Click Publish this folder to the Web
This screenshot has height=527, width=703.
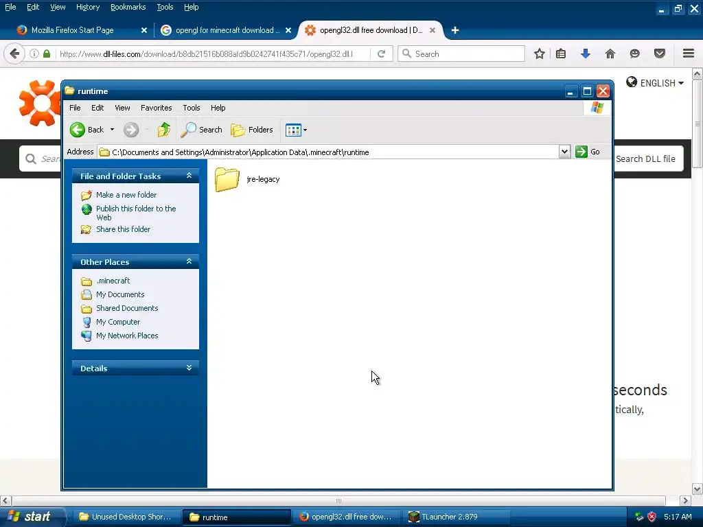(x=136, y=213)
